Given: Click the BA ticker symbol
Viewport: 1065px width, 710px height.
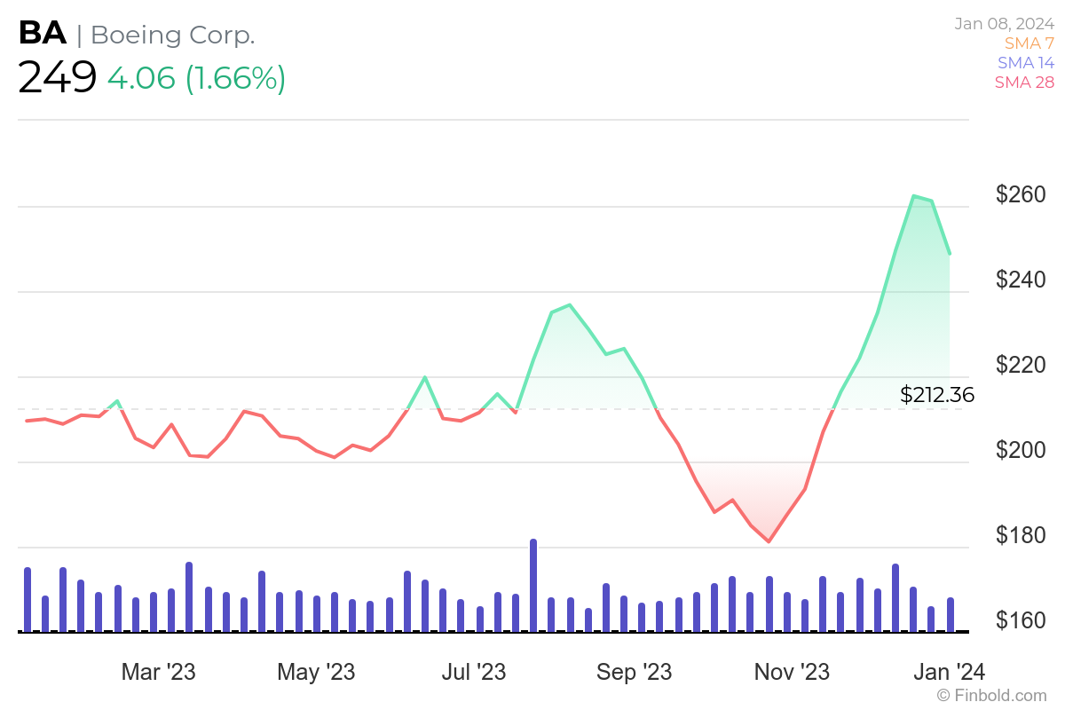Looking at the screenshot, I should (x=42, y=34).
